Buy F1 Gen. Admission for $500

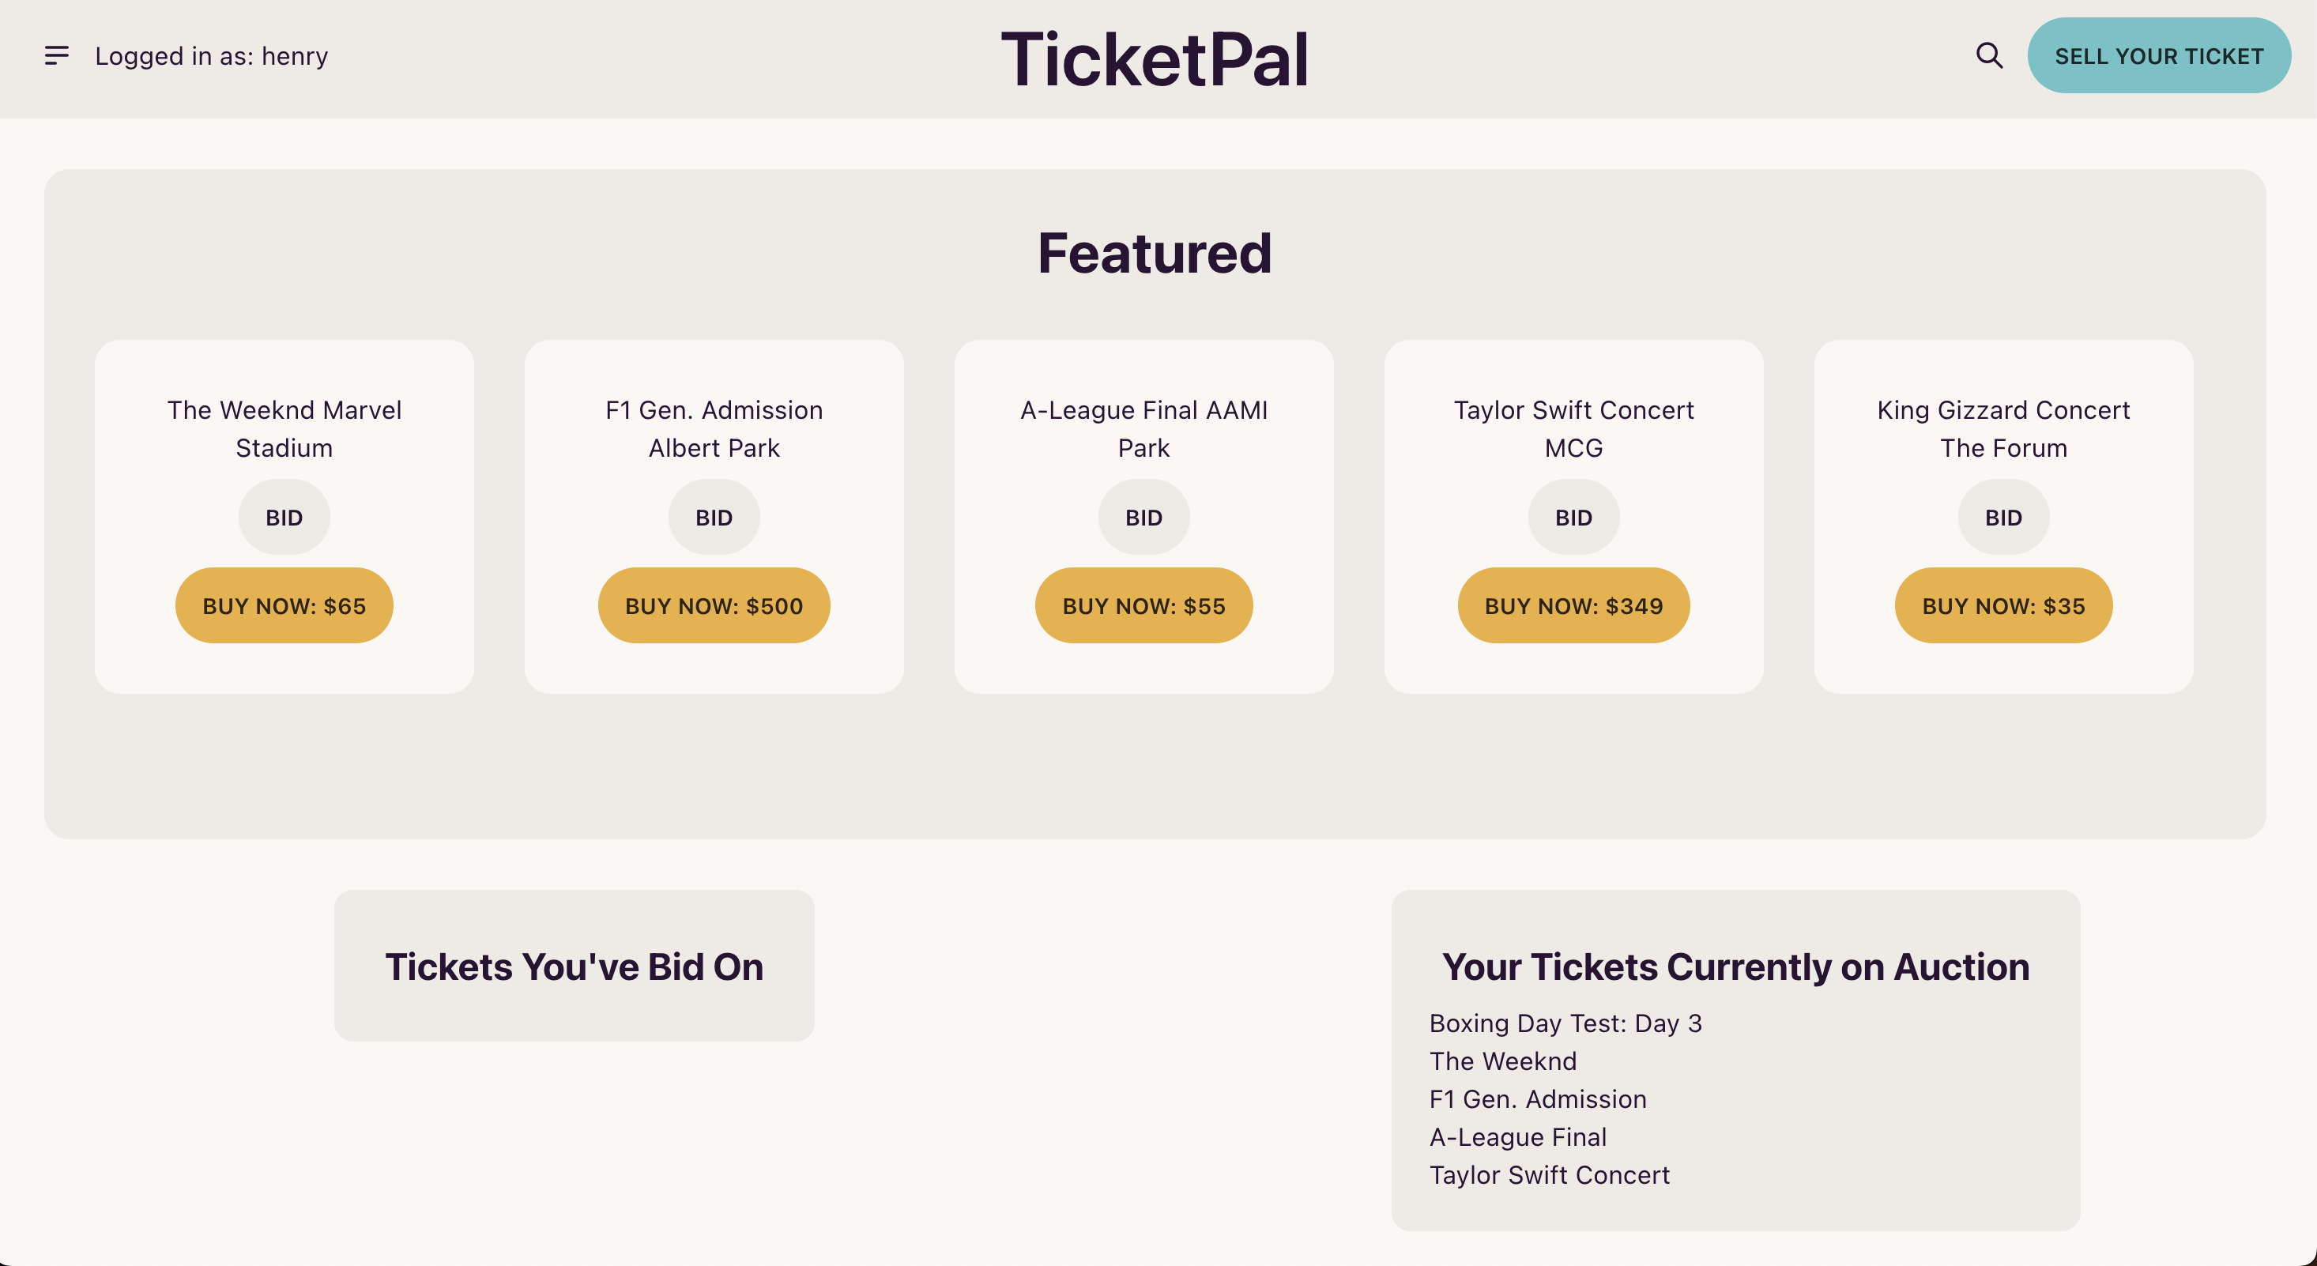714,605
